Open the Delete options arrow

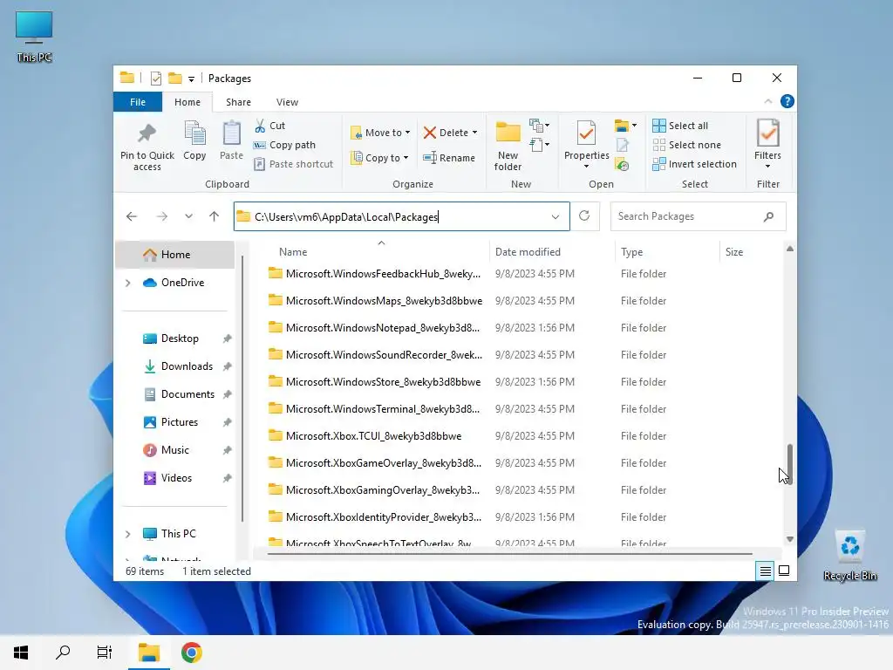click(x=475, y=133)
